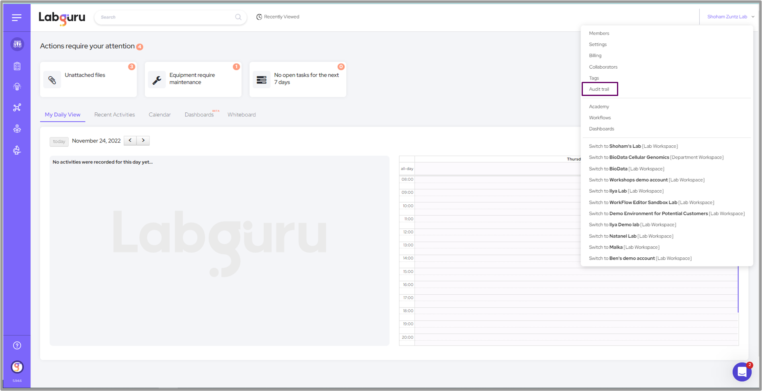
Task: Open the molecule network sidebar icon
Action: point(17,108)
